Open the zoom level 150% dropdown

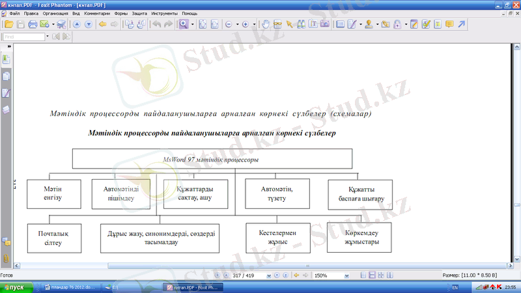tap(350, 275)
